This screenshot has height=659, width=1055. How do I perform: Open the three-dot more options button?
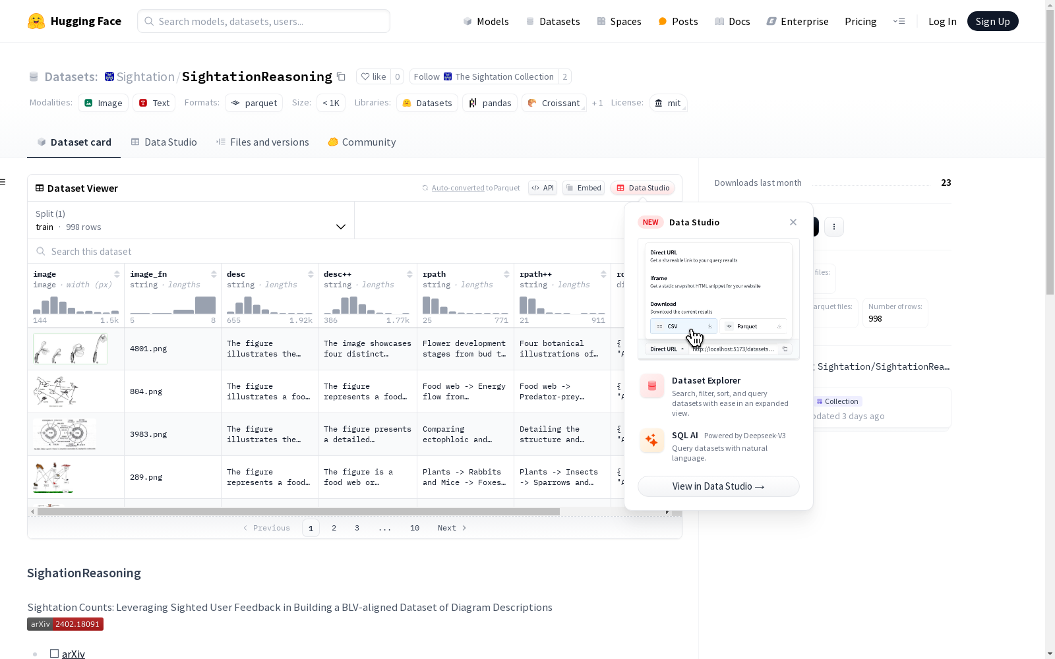point(834,227)
